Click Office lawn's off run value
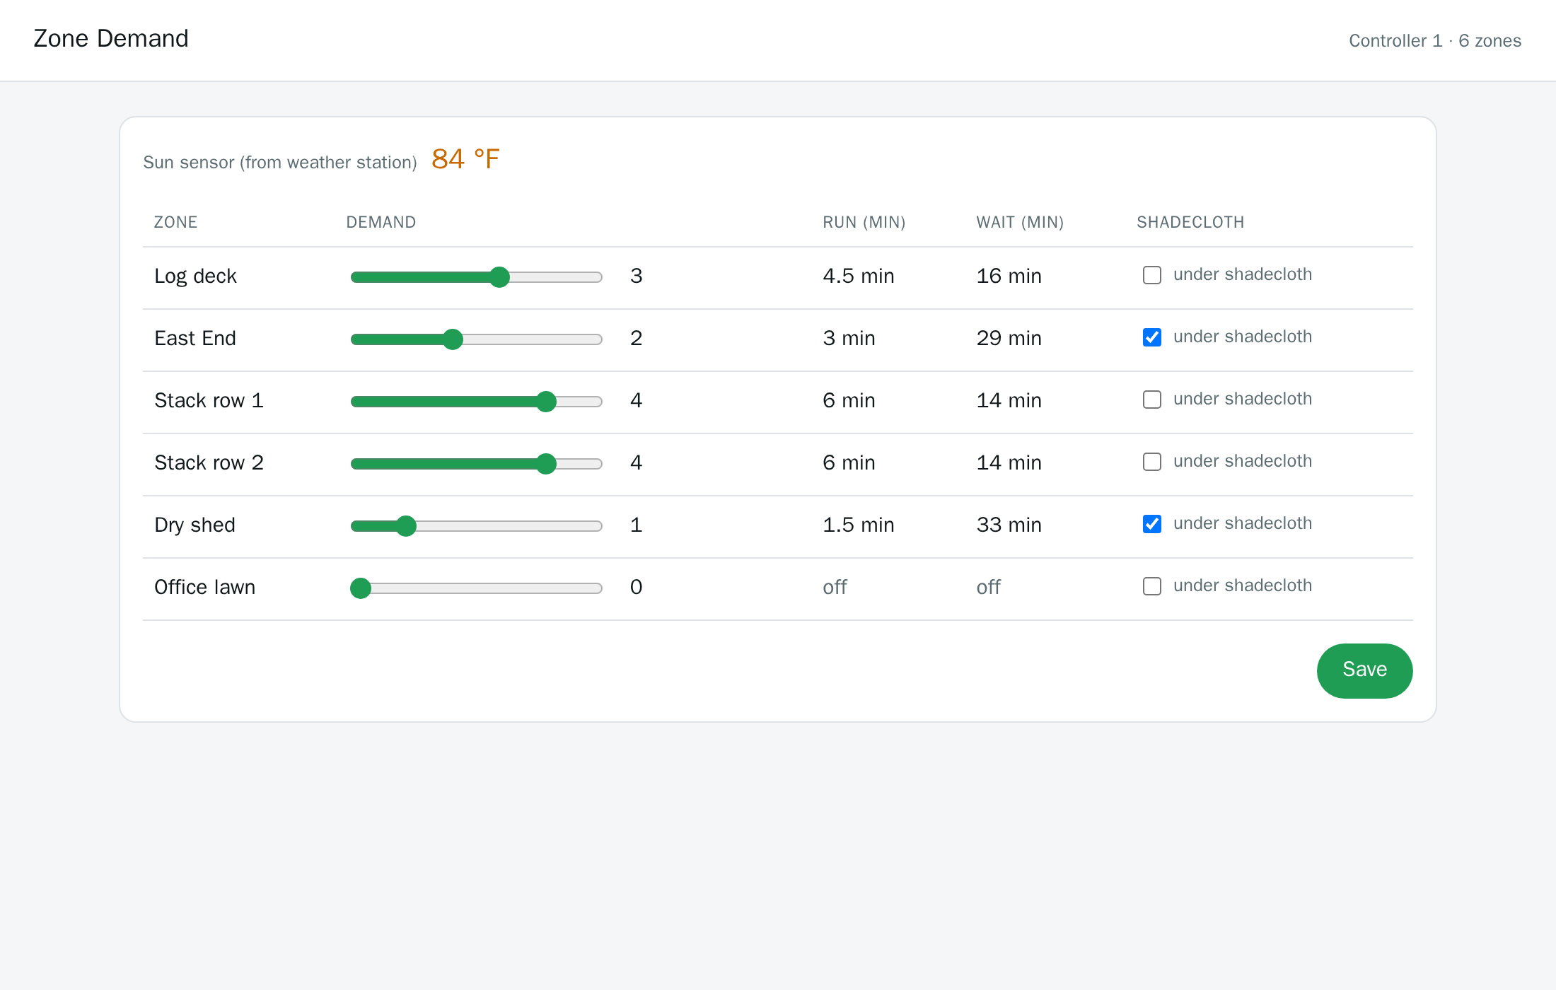1556x990 pixels. (835, 587)
